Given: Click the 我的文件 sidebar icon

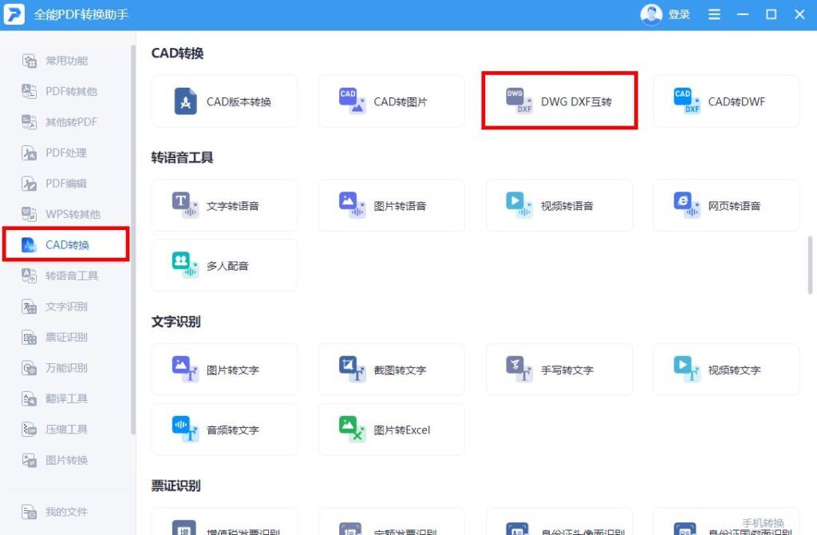Looking at the screenshot, I should point(29,512).
